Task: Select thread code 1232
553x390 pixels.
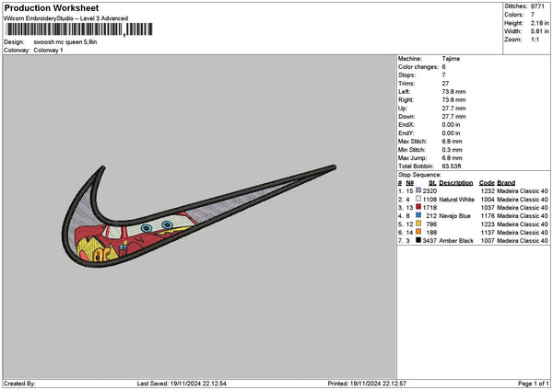Action: point(488,190)
